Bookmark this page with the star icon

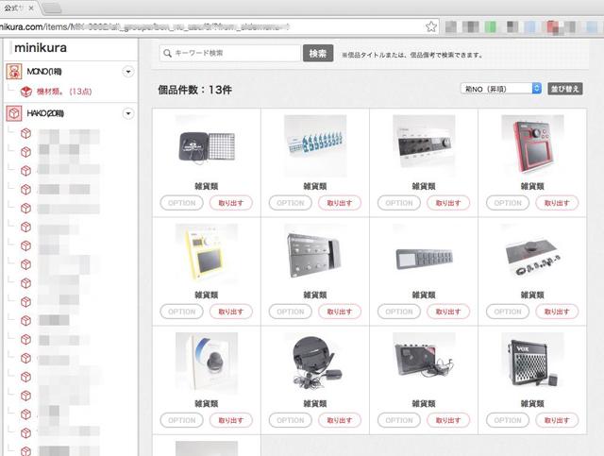(x=431, y=26)
